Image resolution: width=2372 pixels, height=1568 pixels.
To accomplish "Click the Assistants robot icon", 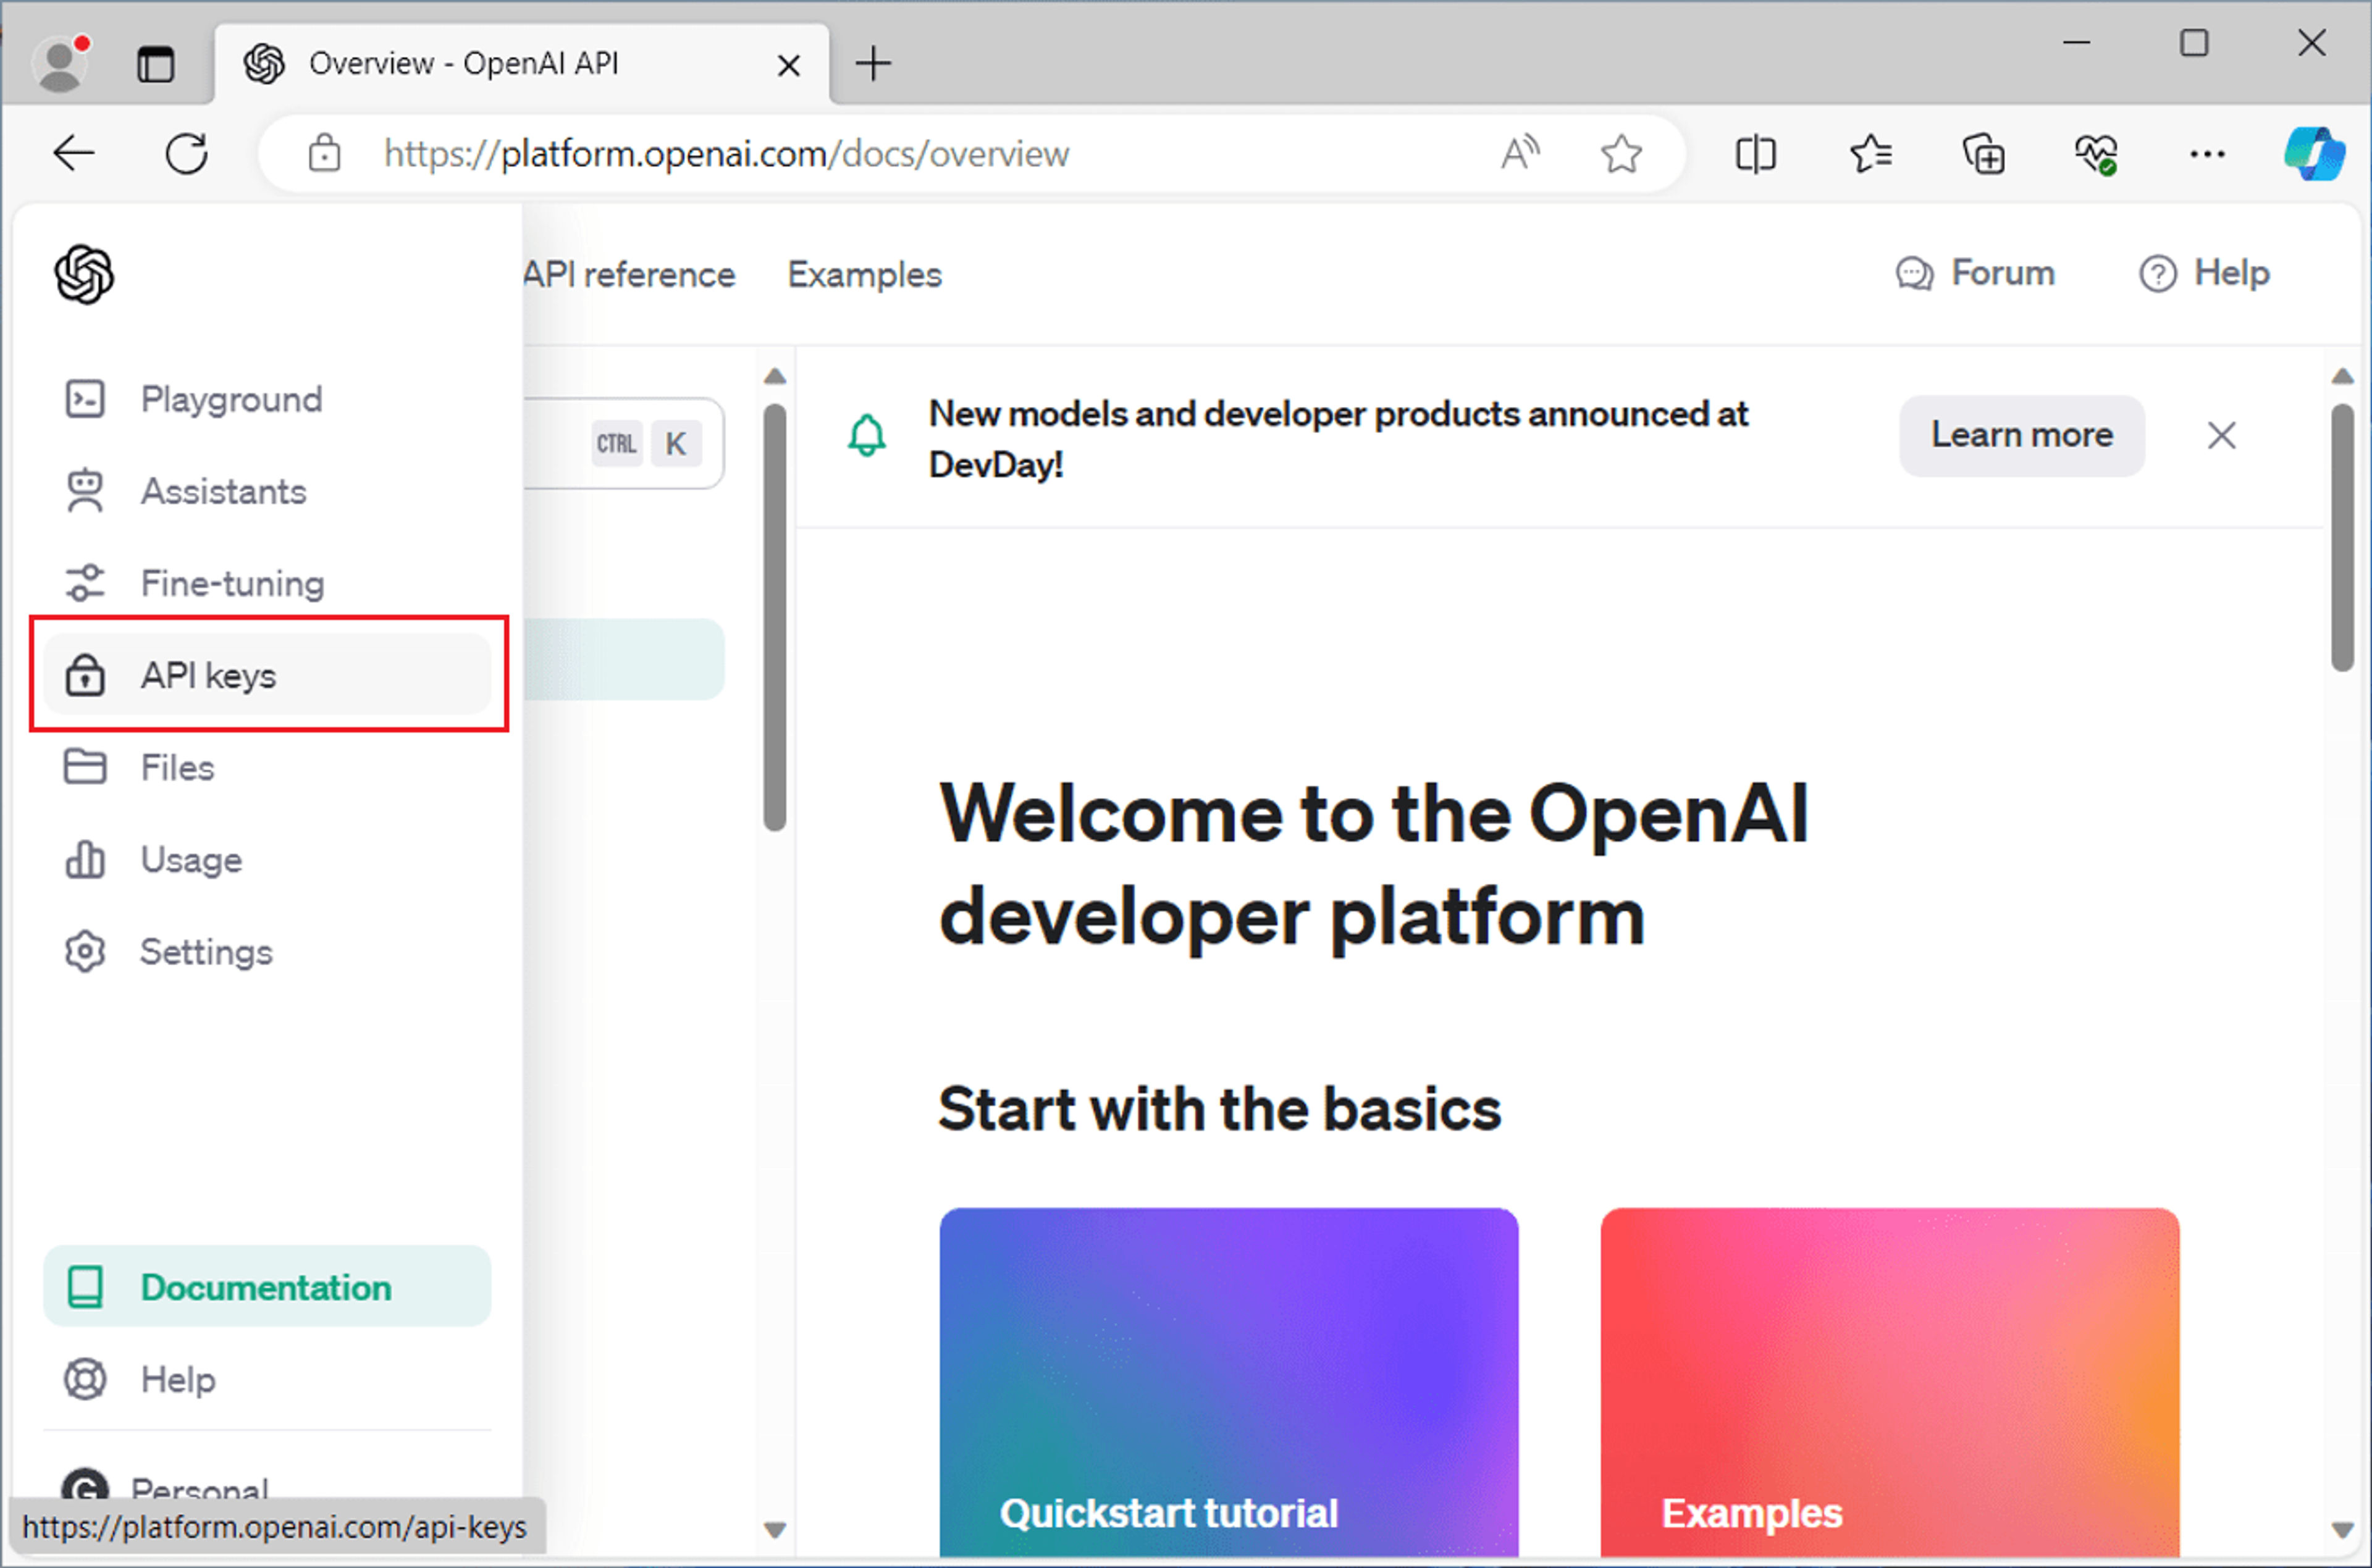I will click(85, 491).
